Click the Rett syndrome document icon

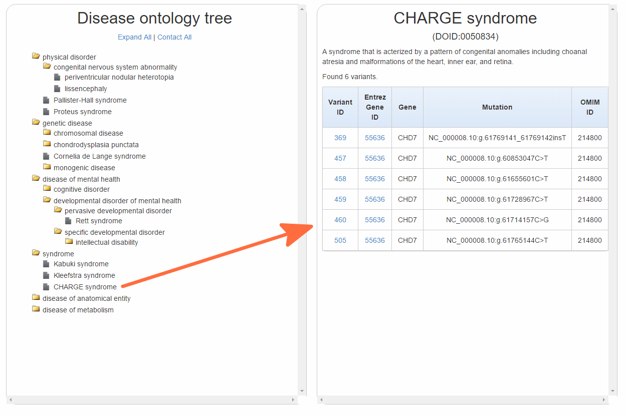point(68,221)
